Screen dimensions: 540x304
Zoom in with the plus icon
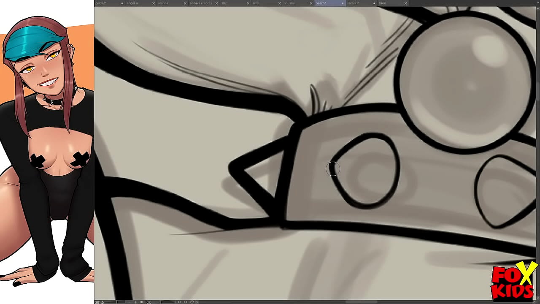(x=135, y=302)
